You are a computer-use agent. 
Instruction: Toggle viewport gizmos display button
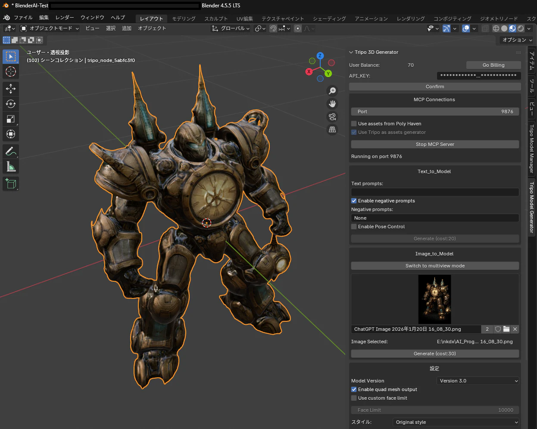[446, 28]
